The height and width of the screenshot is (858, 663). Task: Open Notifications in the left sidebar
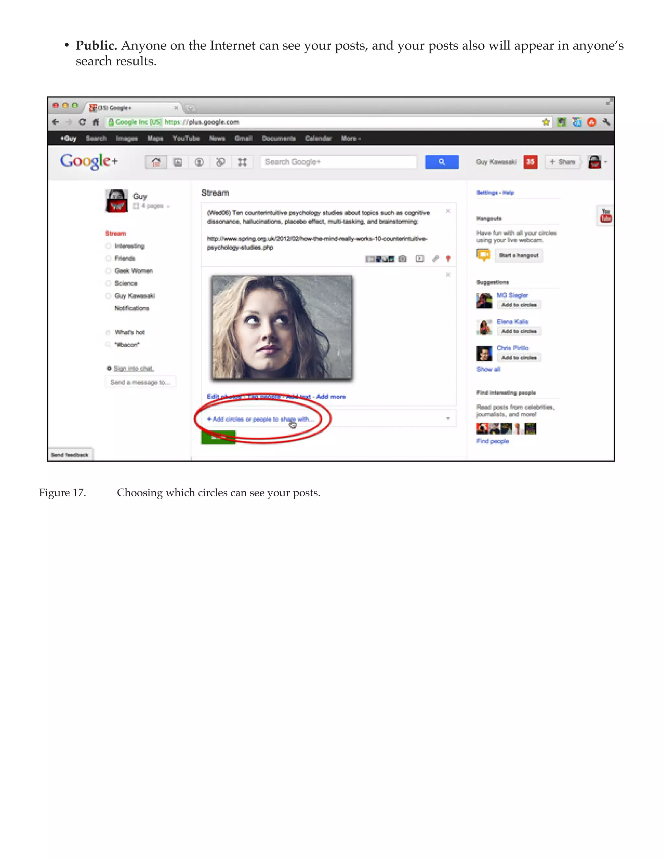pos(132,308)
